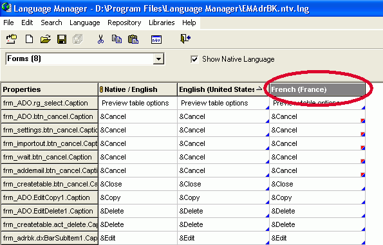Viewport: 383px width, 245px height.
Task: Save the file with the floppy disk icon
Action: (x=62, y=39)
